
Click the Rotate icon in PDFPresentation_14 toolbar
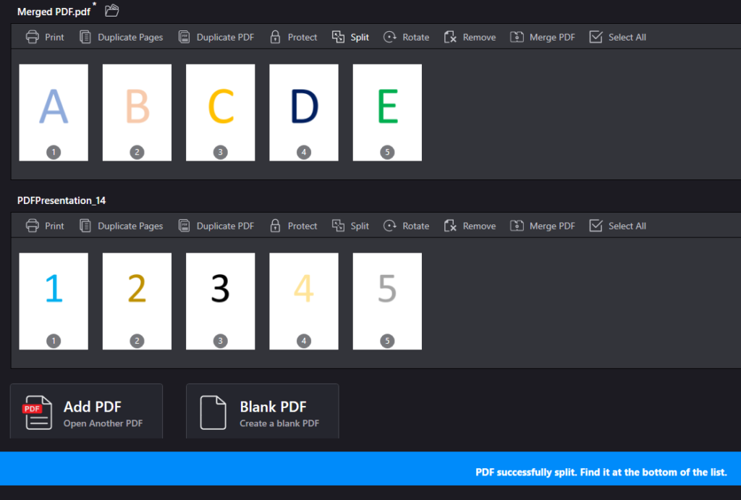389,226
